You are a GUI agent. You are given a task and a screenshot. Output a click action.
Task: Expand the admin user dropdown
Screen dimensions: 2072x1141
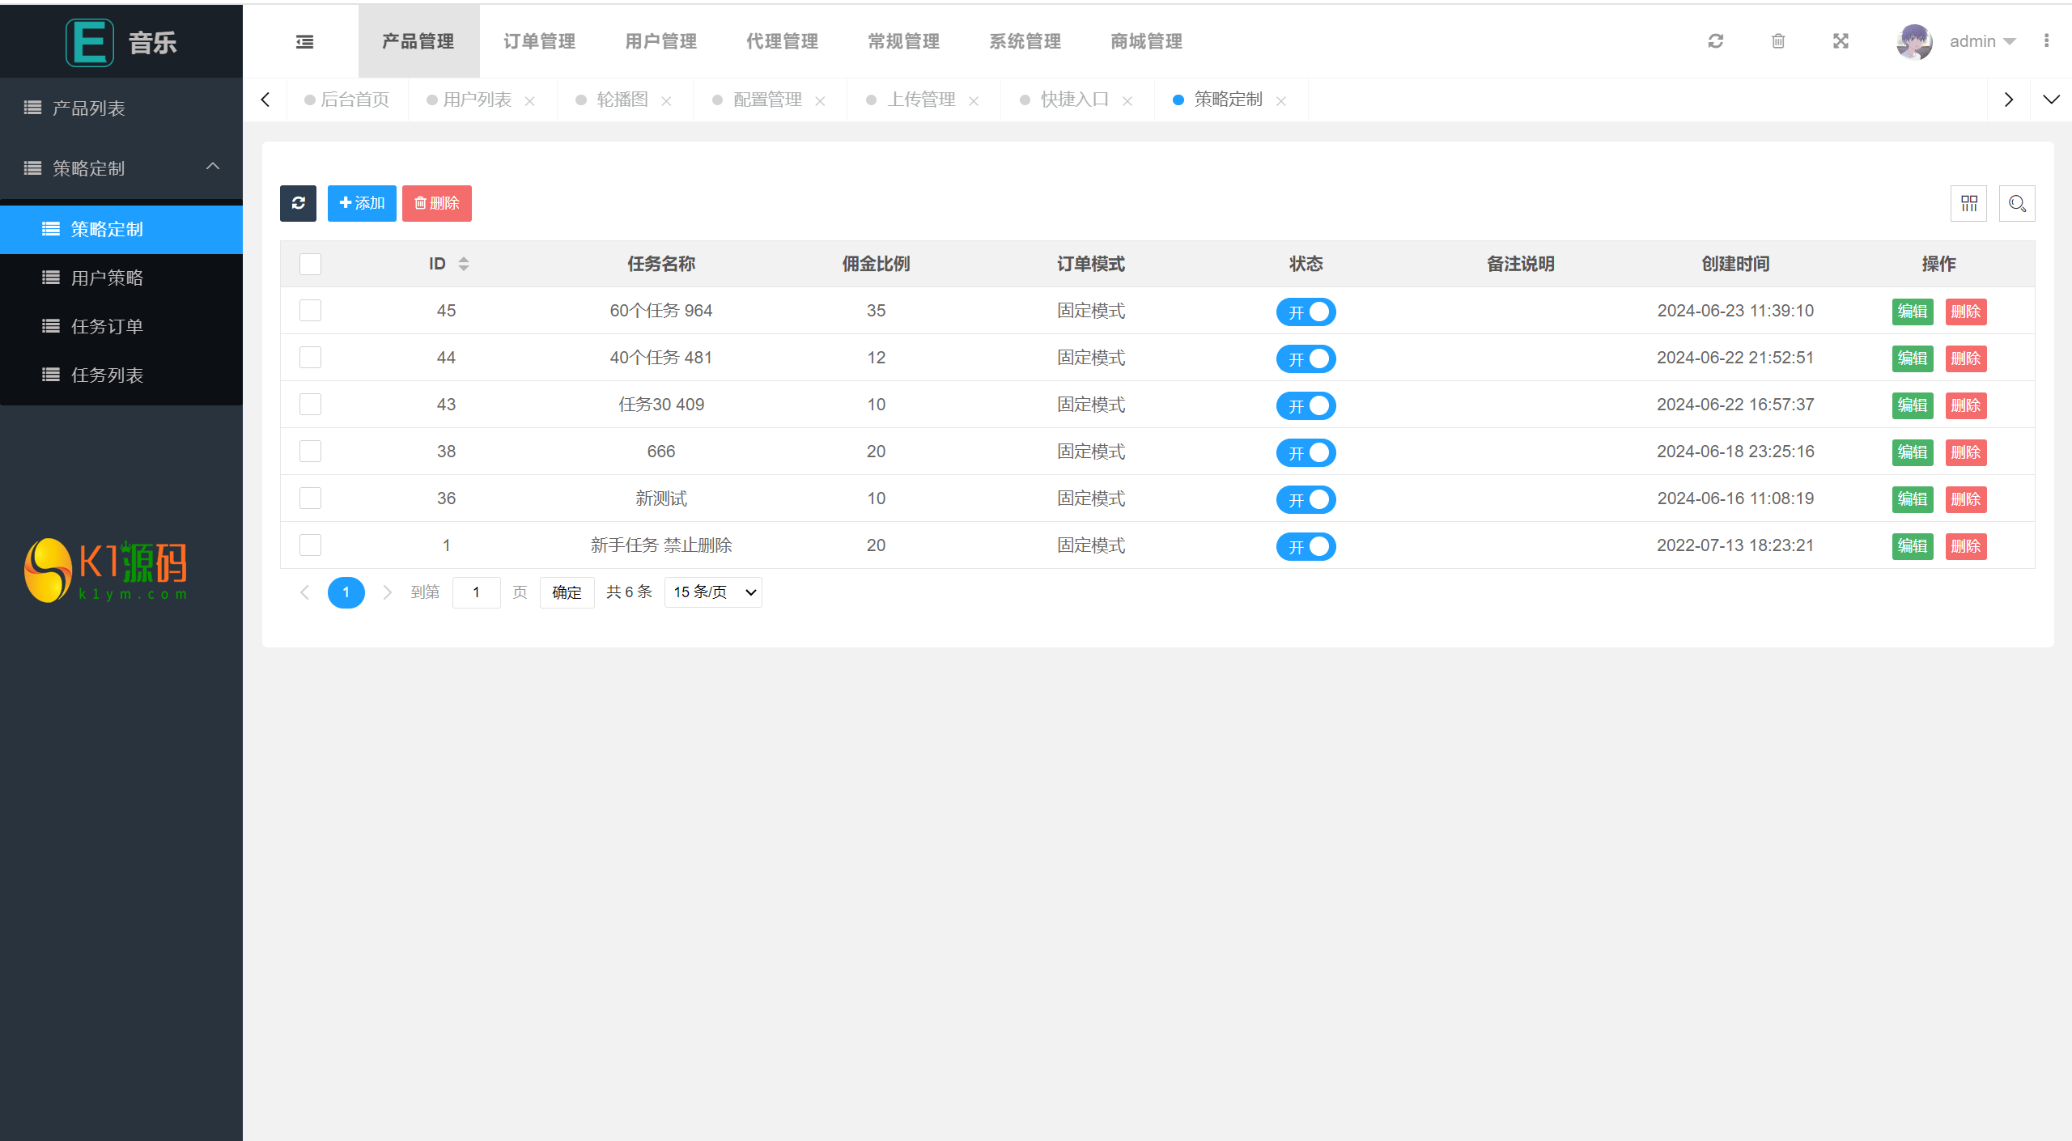[1982, 41]
